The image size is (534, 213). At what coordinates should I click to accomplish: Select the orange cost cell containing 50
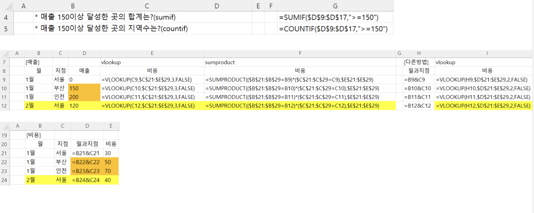tap(111, 162)
